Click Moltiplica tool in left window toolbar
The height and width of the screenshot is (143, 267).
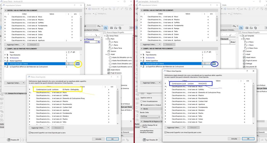101,14
